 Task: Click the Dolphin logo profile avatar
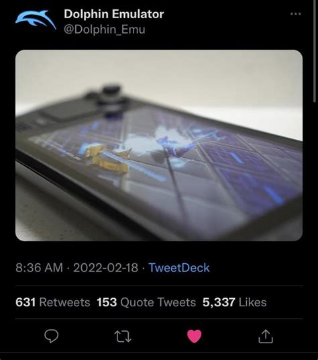[36, 19]
